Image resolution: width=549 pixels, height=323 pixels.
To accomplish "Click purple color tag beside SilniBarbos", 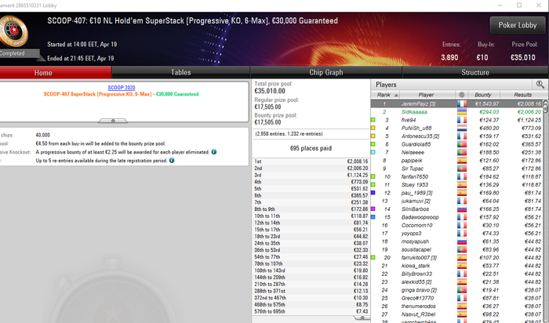I will pos(373,209).
